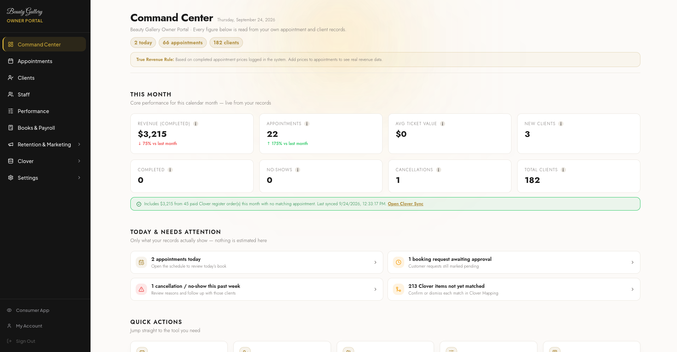Click the info icon beside Revenue (Completed)
Viewport: 677px width, 352px height.
click(196, 124)
